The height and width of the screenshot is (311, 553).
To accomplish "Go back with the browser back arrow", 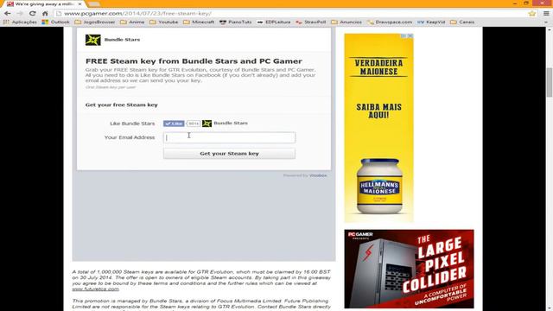I will [8, 14].
